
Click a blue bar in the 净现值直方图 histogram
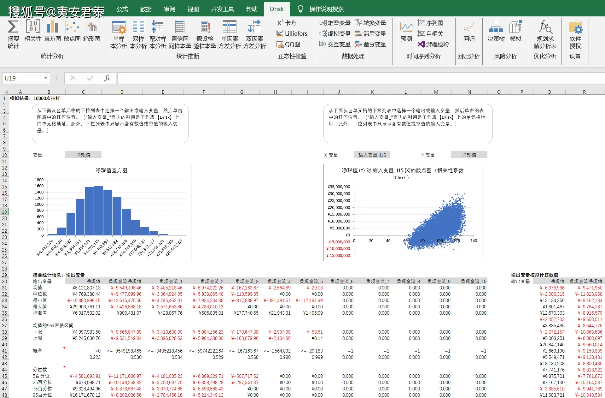(98, 211)
